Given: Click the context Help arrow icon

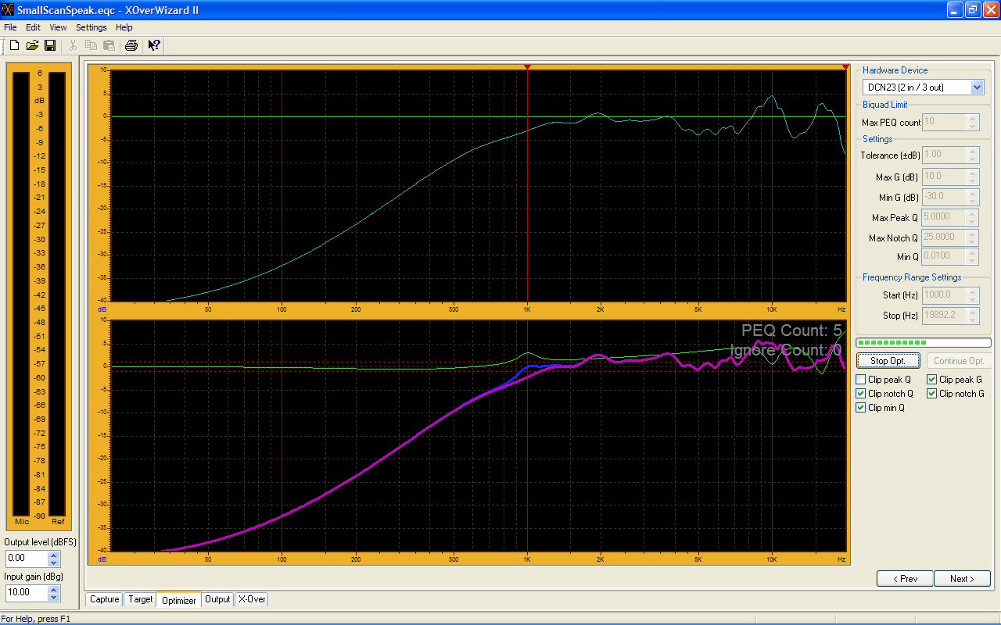Looking at the screenshot, I should [154, 45].
